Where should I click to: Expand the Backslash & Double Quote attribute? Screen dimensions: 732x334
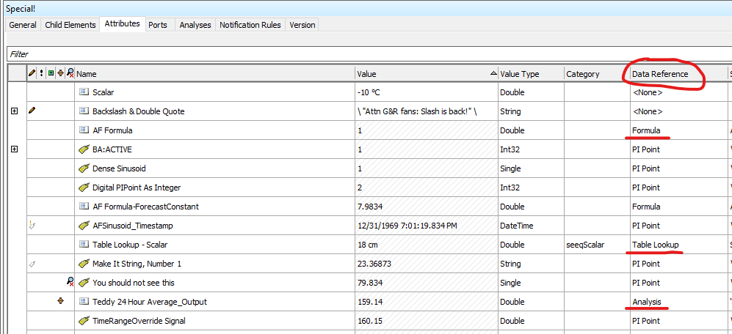14,111
